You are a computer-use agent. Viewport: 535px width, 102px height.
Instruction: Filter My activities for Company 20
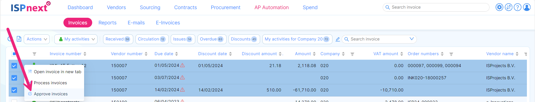point(297,39)
